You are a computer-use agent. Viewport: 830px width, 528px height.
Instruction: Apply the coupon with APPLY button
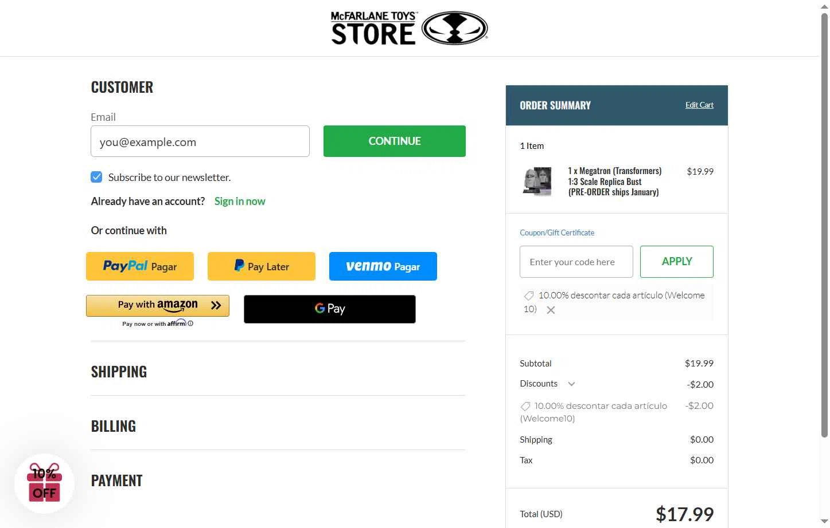[x=677, y=262]
